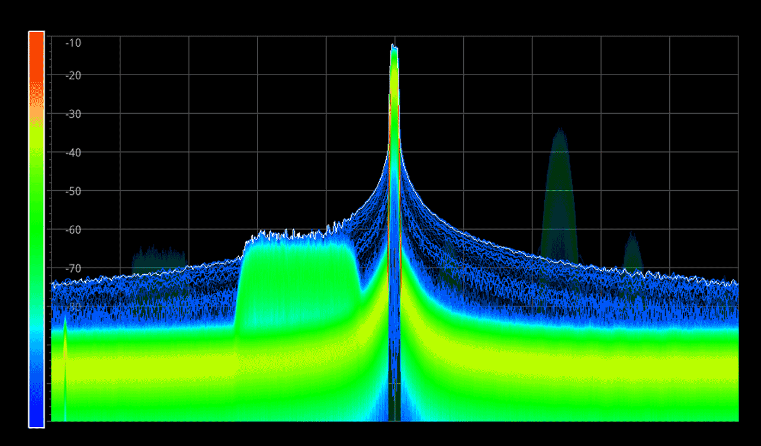This screenshot has width=761, height=446.
Task: Select the -50 dB axis label
Action: pyautogui.click(x=73, y=191)
